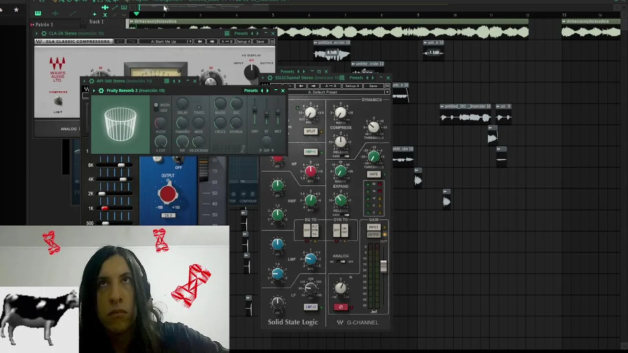Select next preset arrow in CLA-2A title bar
The width and height of the screenshot is (628, 353).
point(258,33)
